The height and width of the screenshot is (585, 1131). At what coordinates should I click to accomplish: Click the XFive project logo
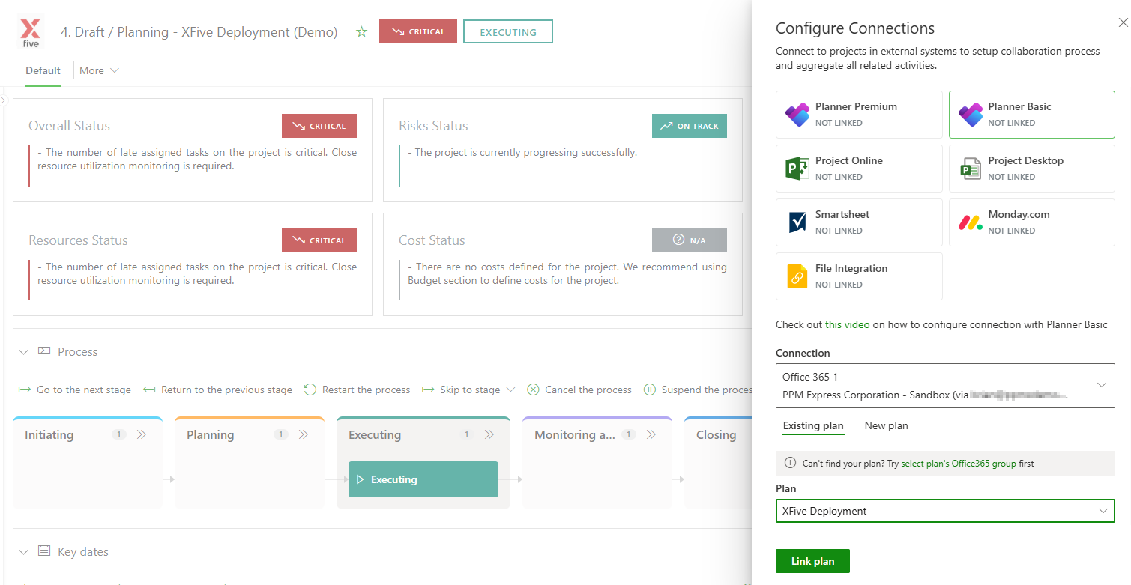[x=31, y=32]
